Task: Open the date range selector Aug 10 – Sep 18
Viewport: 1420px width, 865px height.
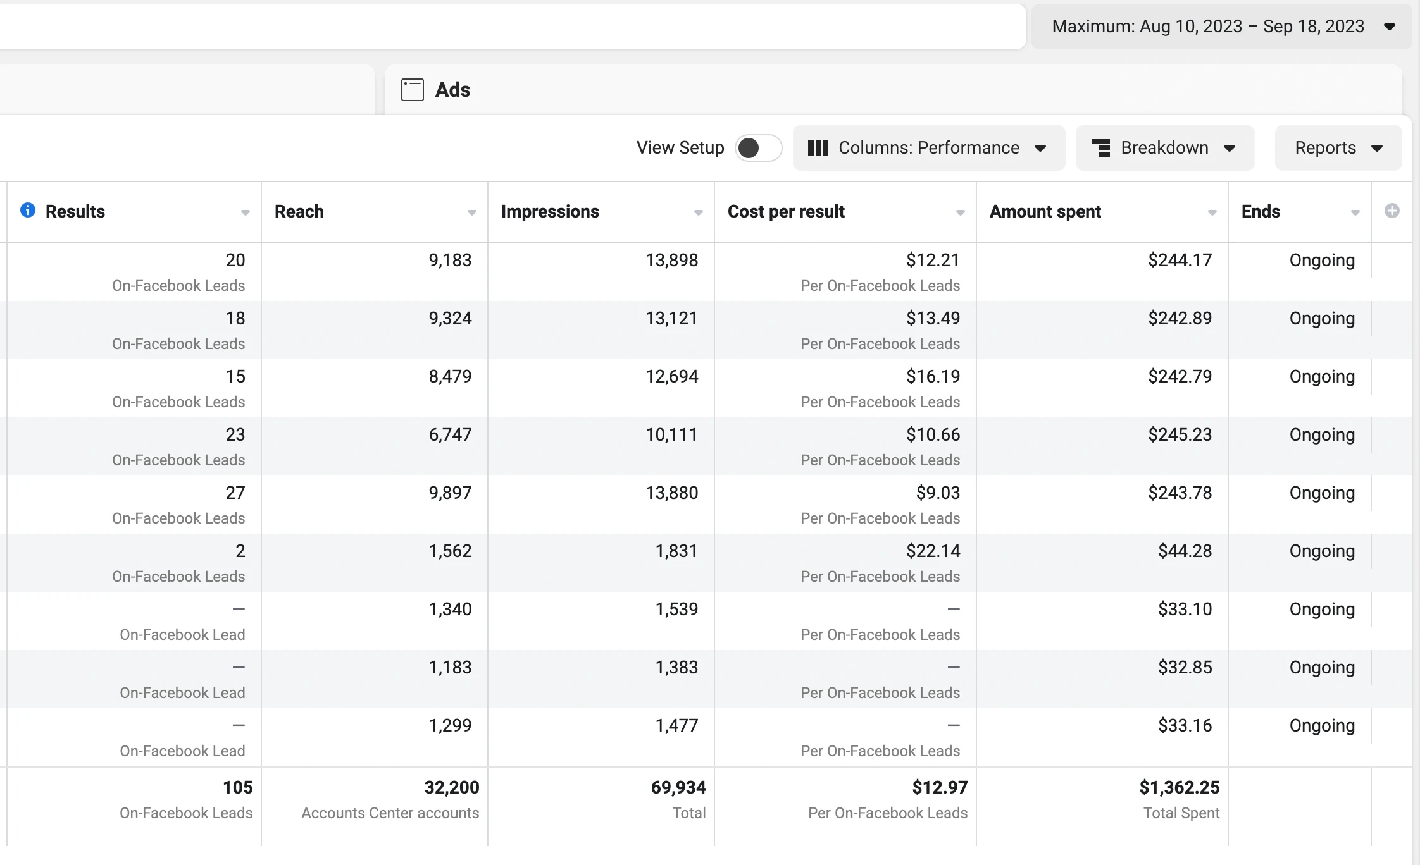Action: click(x=1221, y=27)
